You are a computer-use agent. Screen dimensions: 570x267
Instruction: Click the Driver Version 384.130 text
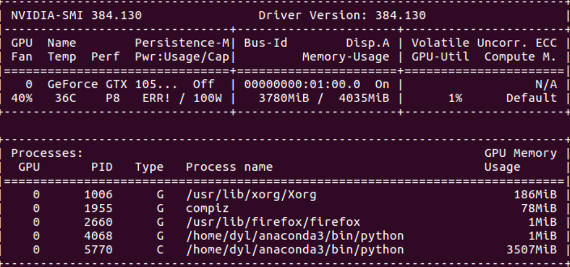click(x=342, y=16)
